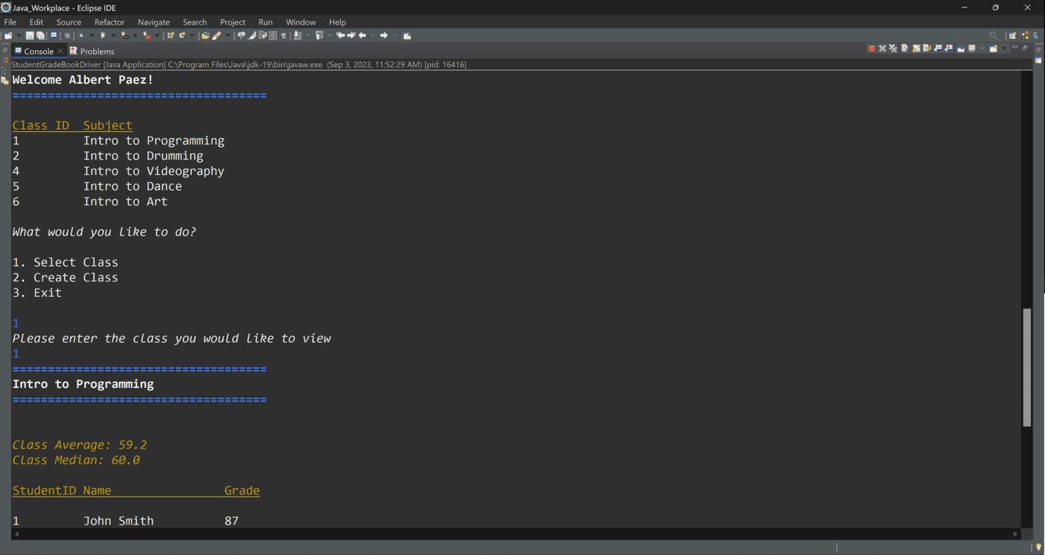
Task: Expand the Next Annotation dropdown arrow
Action: pos(308,35)
